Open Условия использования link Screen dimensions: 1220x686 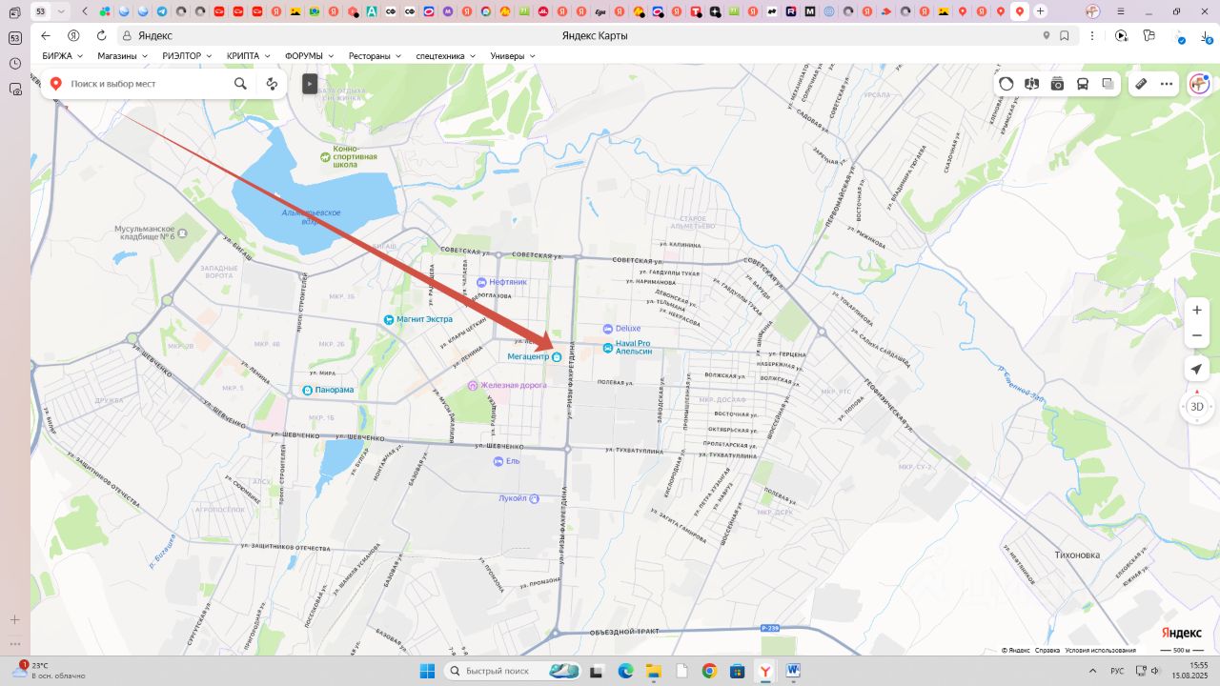pyautogui.click(x=1100, y=651)
